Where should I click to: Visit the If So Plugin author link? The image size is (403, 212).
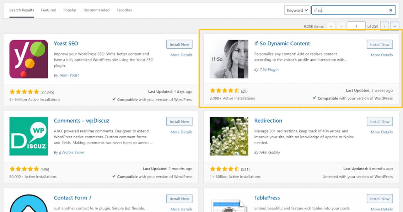pyautogui.click(x=269, y=69)
